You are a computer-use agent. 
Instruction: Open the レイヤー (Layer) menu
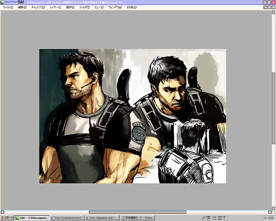point(56,7)
